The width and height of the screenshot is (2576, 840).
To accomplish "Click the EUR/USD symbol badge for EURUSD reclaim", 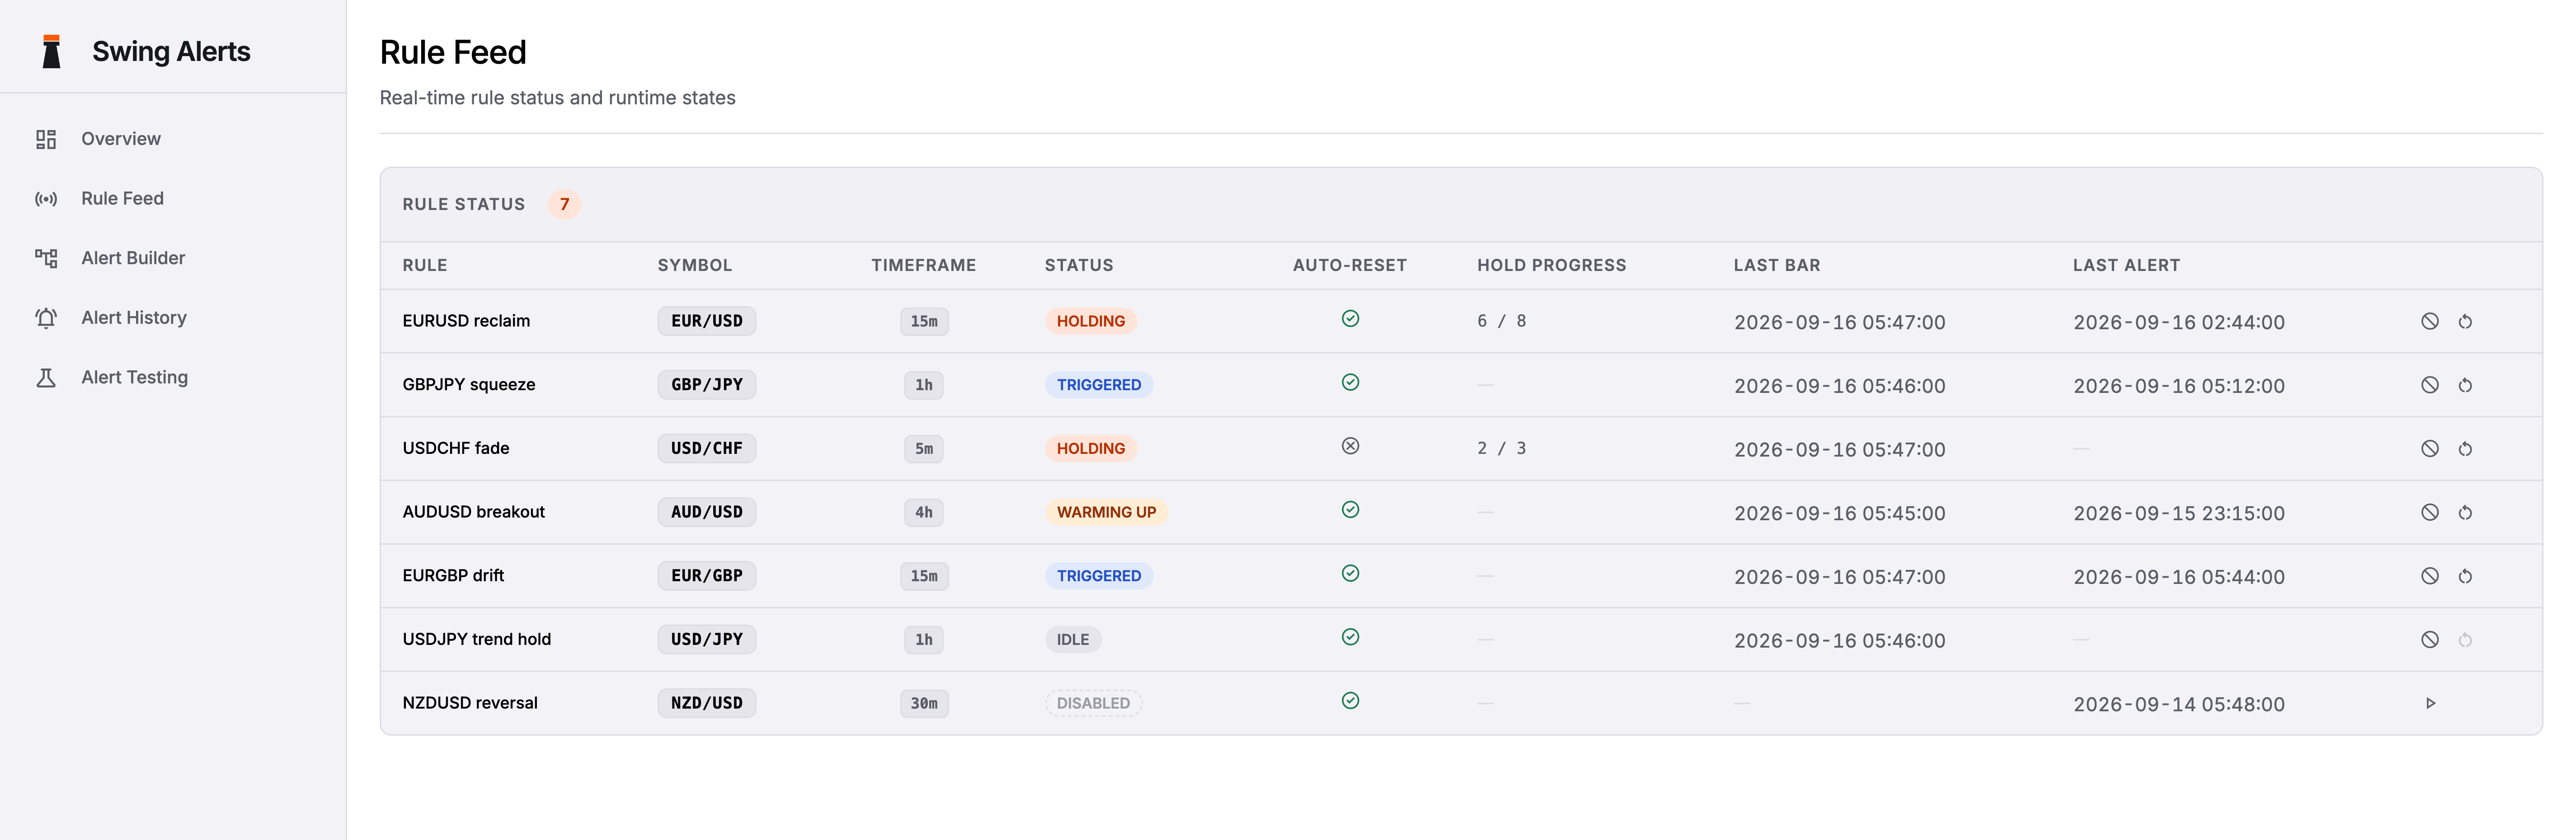I will (707, 322).
